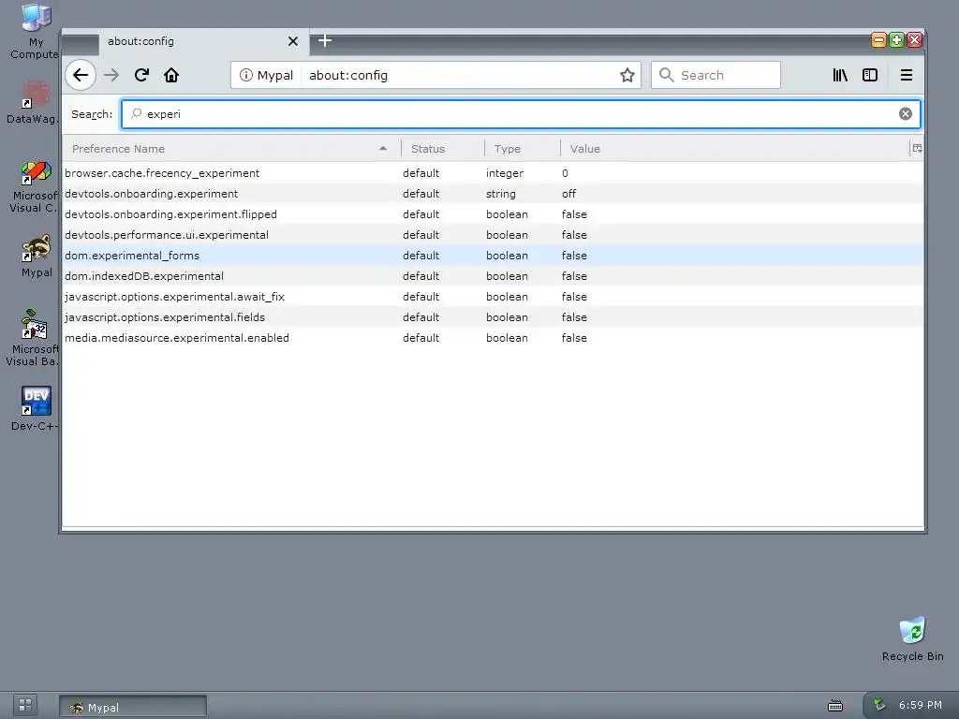The height and width of the screenshot is (719, 959).
Task: Open the Recycle Bin
Action: point(912,638)
